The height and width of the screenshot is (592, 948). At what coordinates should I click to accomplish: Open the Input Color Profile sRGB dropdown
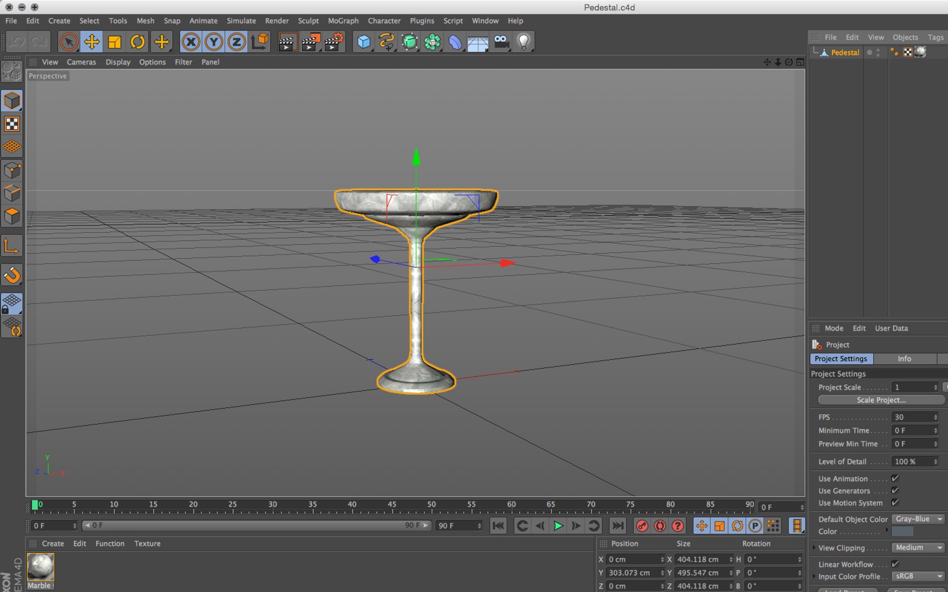[x=918, y=576]
